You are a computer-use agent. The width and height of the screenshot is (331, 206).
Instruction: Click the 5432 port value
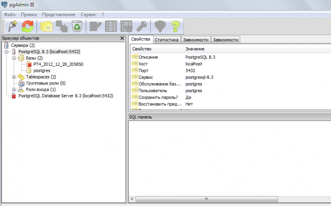(190, 70)
